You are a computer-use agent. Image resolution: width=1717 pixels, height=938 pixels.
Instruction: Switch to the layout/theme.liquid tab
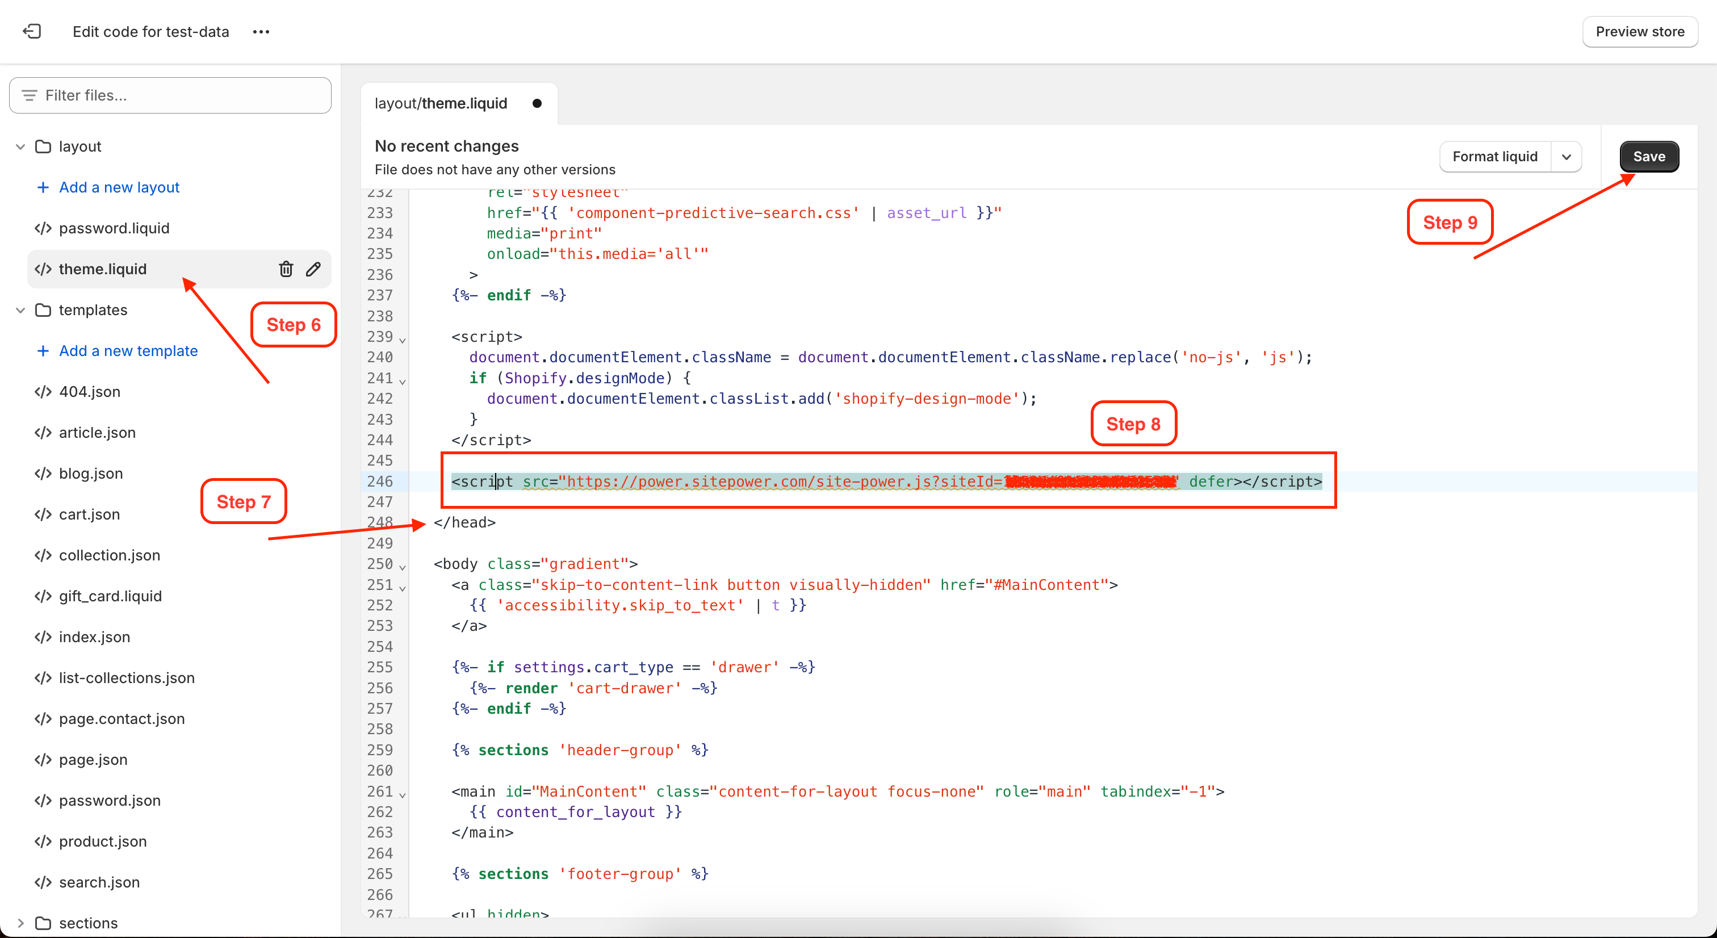point(441,103)
